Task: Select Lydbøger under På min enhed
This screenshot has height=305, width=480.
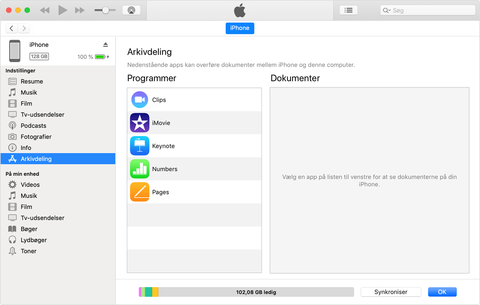Action: (34, 240)
